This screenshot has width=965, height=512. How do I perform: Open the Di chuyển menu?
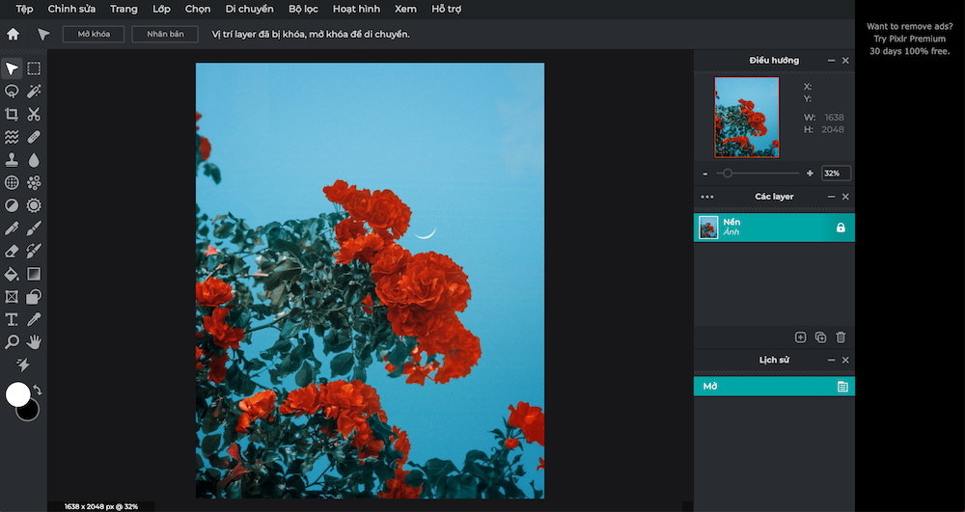tap(249, 10)
